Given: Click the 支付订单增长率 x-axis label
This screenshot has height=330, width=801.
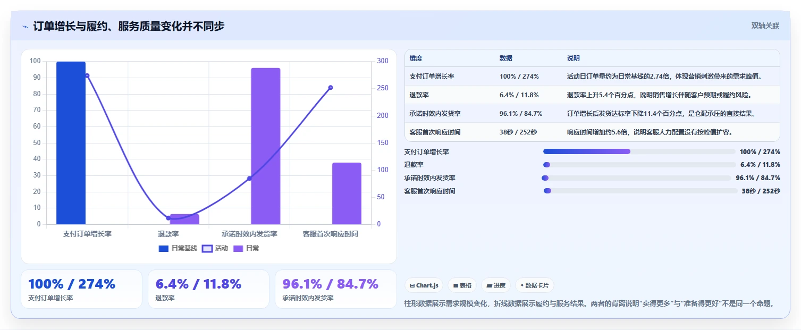Looking at the screenshot, I should tap(87, 234).
